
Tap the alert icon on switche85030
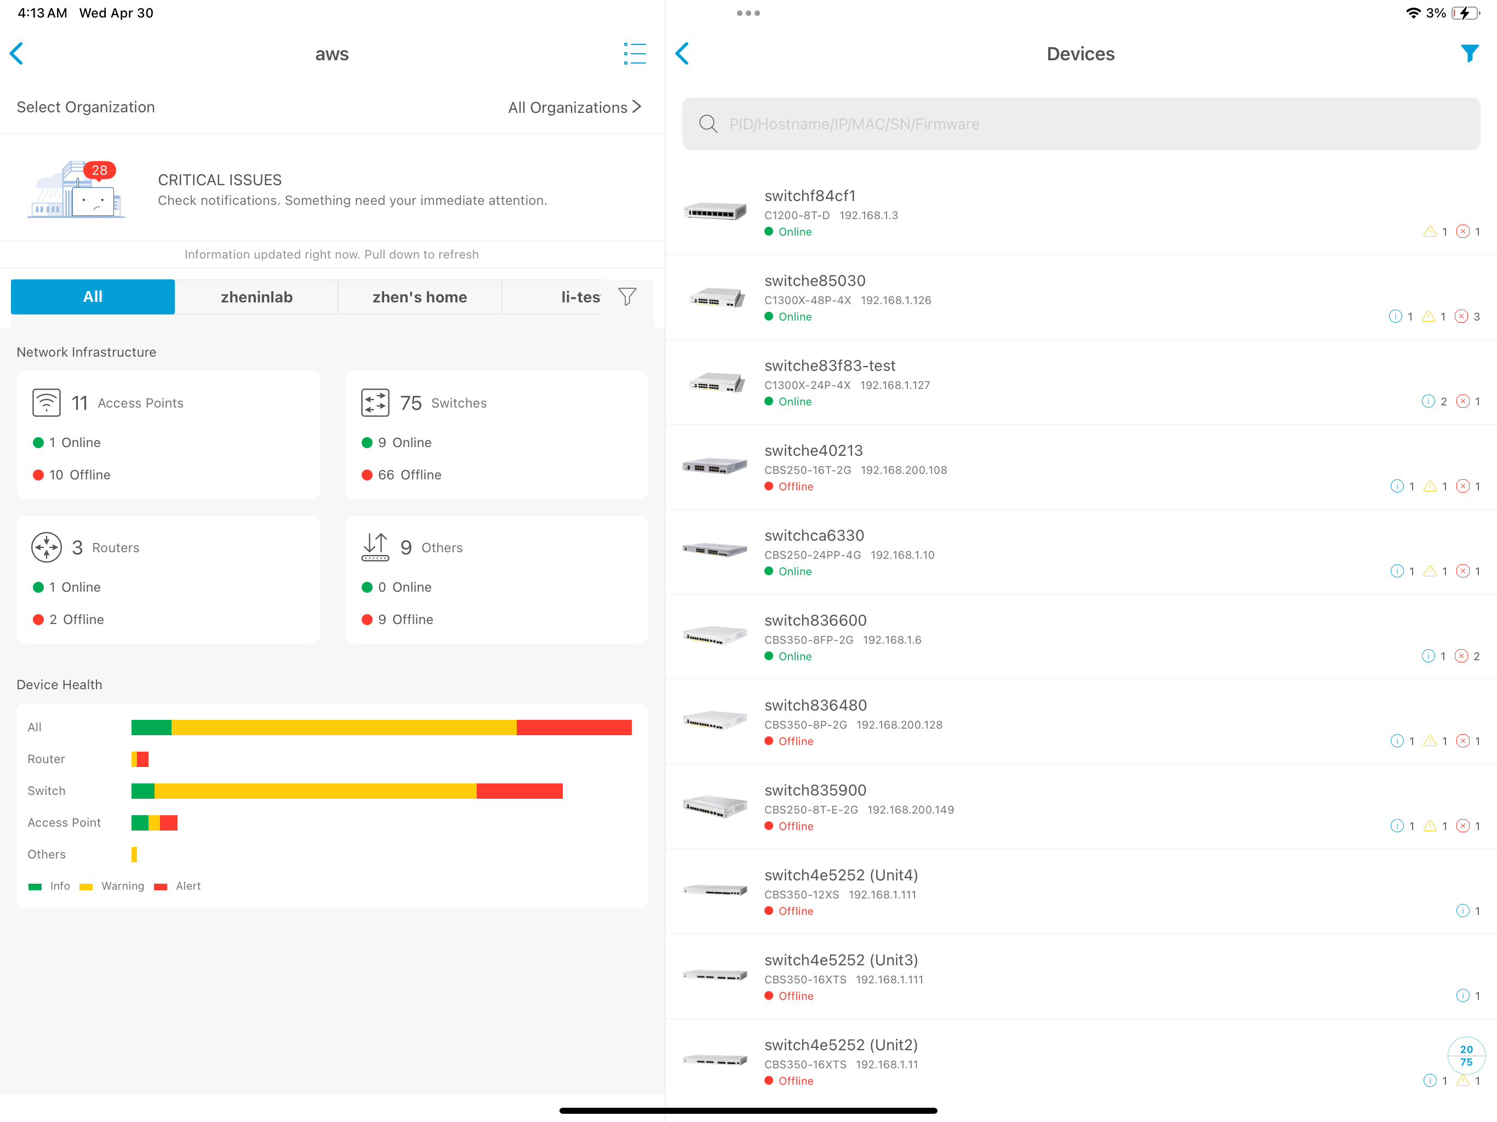[x=1461, y=317]
